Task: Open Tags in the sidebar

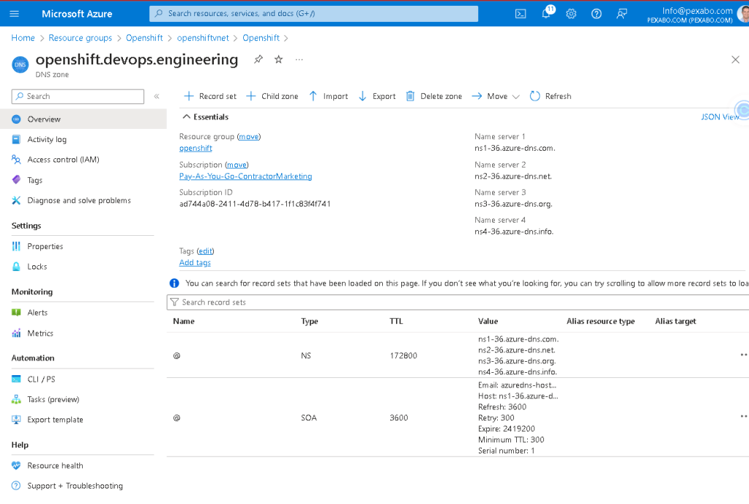Action: [x=34, y=180]
